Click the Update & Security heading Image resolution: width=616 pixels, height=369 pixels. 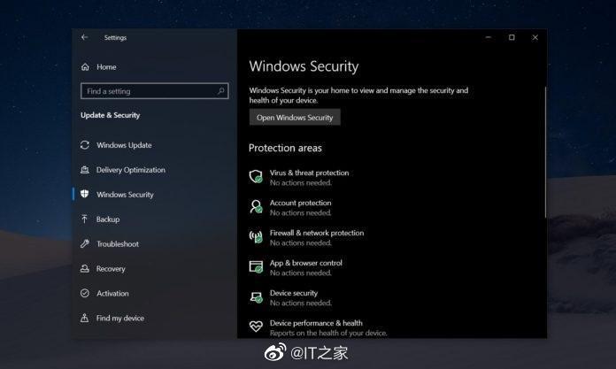(111, 115)
